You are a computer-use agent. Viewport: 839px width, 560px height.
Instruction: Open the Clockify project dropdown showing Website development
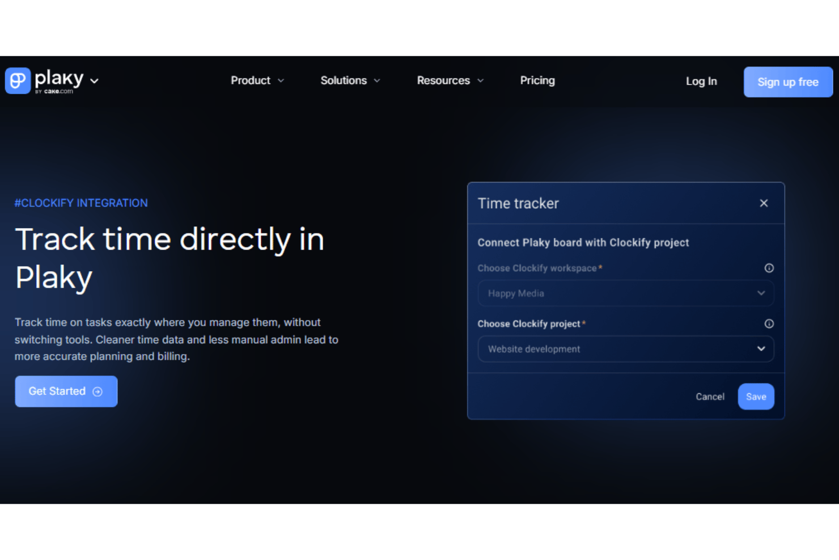pos(626,349)
